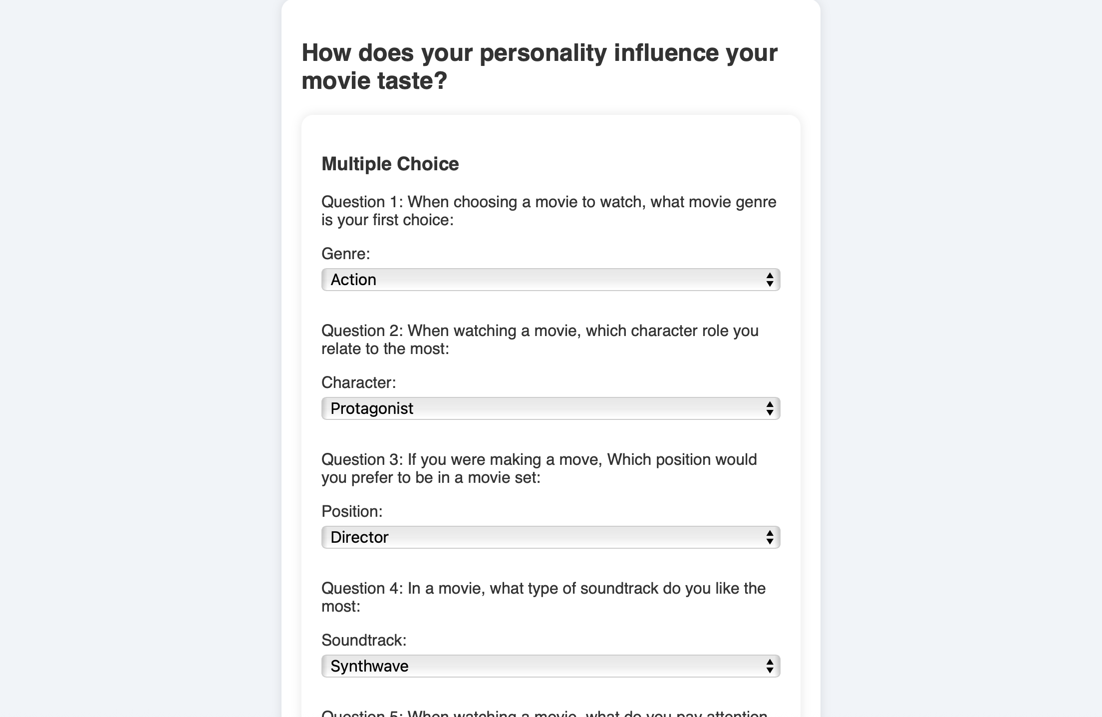Click the stepper arrows on the Soundtrack select
This screenshot has width=1102, height=717.
(x=769, y=666)
